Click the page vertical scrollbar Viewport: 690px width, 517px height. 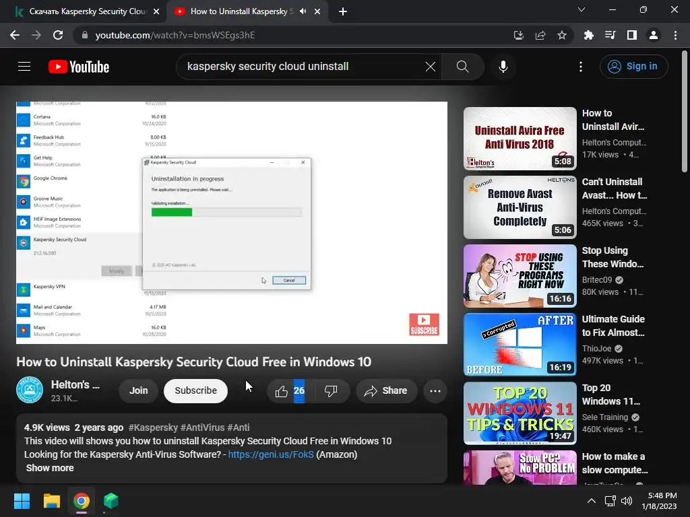coord(685,112)
